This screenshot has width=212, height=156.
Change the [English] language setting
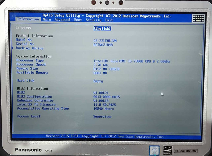point(102,28)
